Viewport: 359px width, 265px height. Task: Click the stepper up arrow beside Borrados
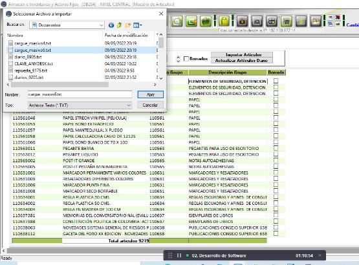[179, 57]
